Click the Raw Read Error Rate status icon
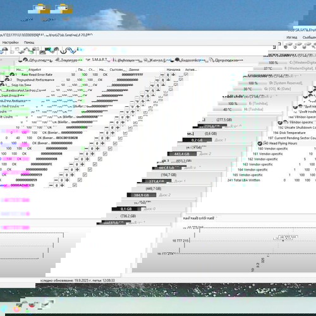This screenshot has height=316, width=316. tap(12, 75)
